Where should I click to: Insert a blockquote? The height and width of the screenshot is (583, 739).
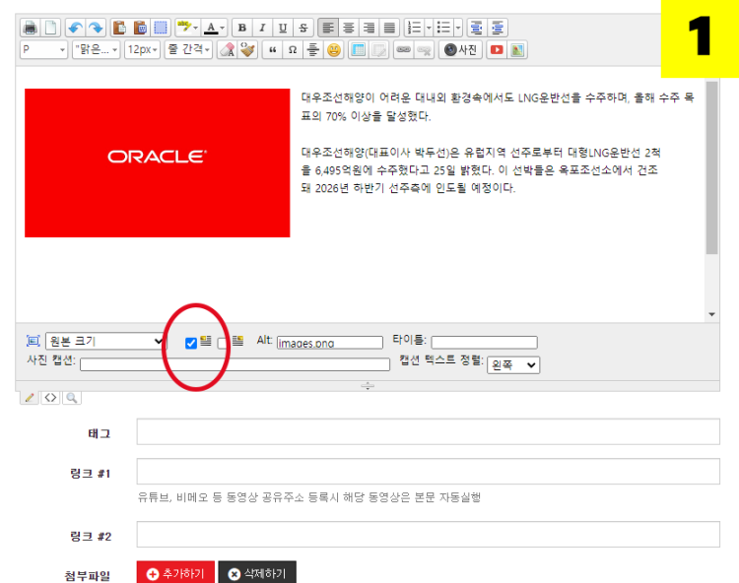pyautogui.click(x=270, y=50)
